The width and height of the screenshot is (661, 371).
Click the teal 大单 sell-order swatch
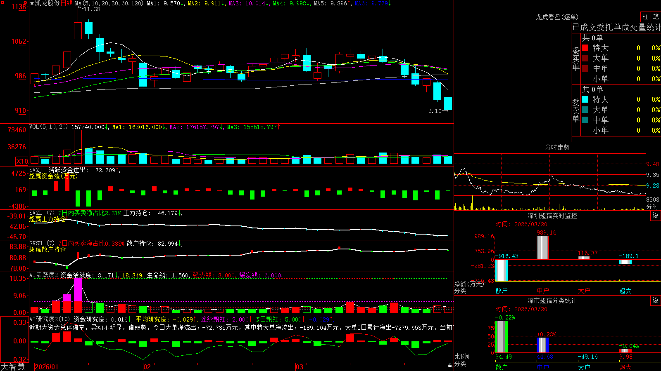[585, 110]
